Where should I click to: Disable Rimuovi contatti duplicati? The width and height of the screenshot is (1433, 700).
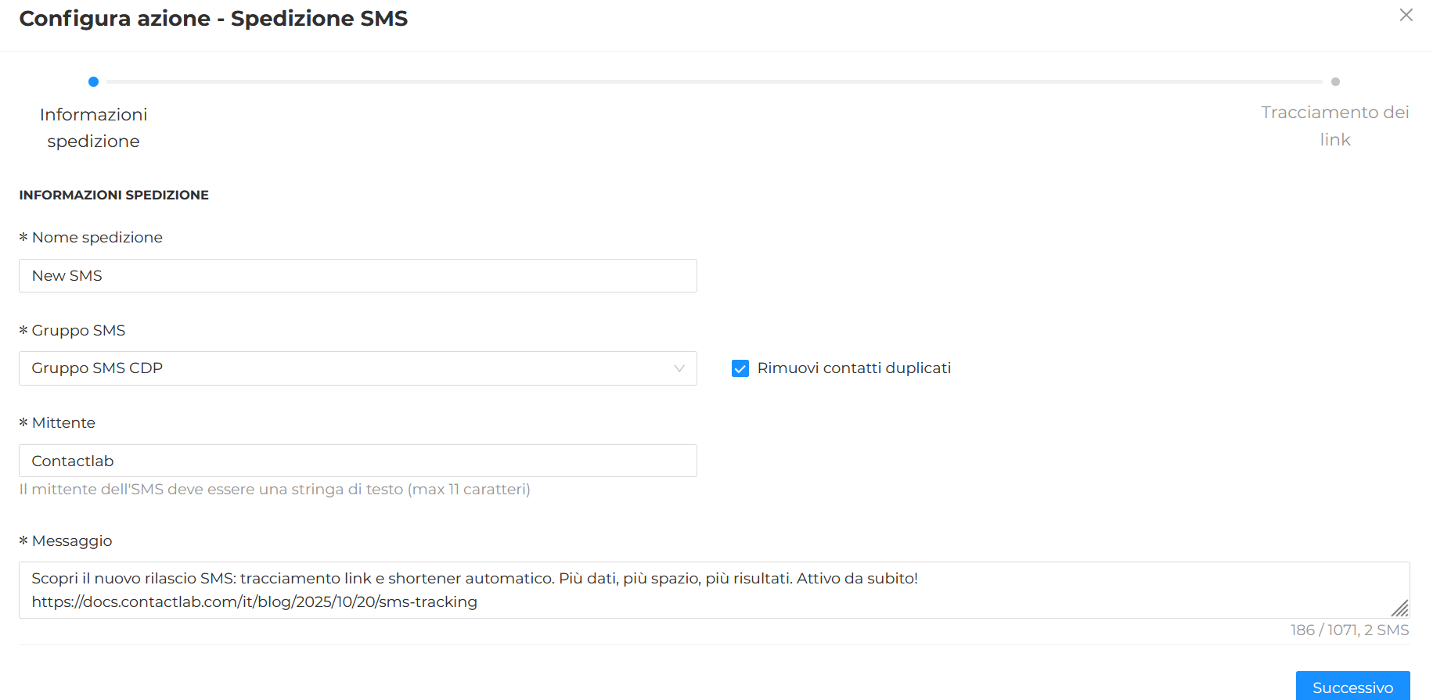click(740, 368)
